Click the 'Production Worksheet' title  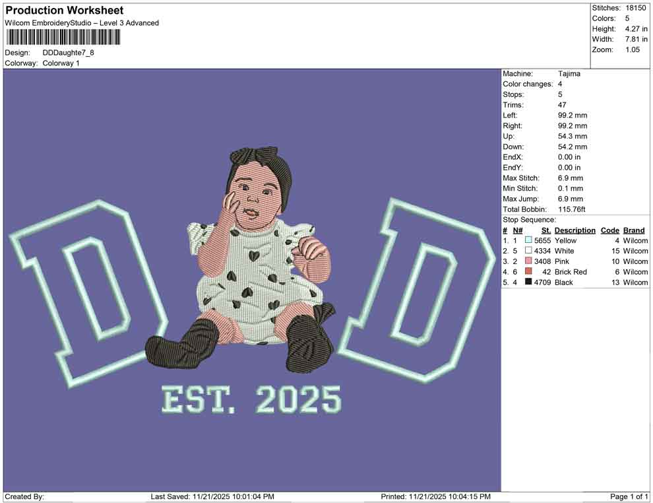click(65, 11)
